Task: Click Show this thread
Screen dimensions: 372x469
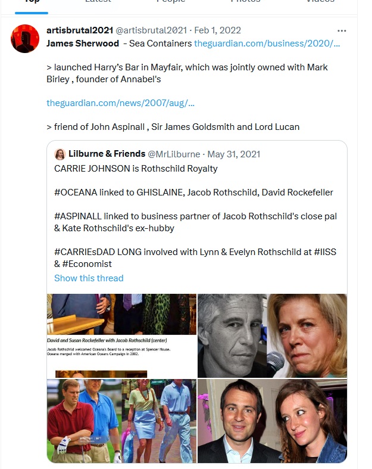Action: 89,278
